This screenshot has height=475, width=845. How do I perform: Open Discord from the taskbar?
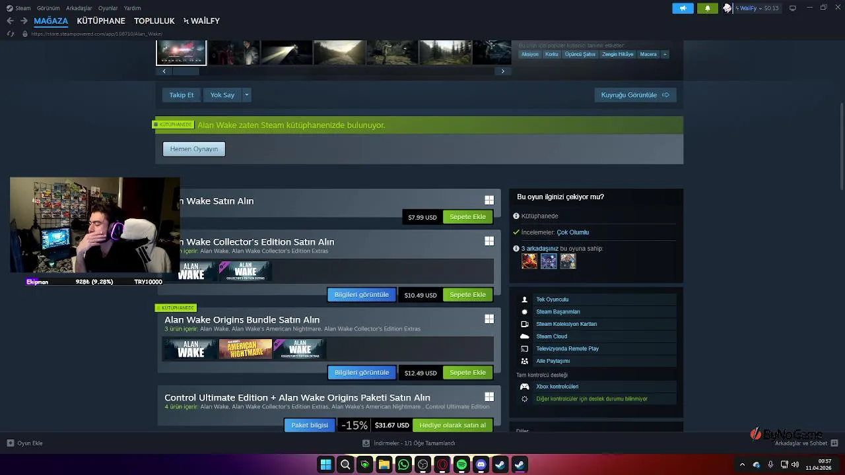(x=481, y=464)
